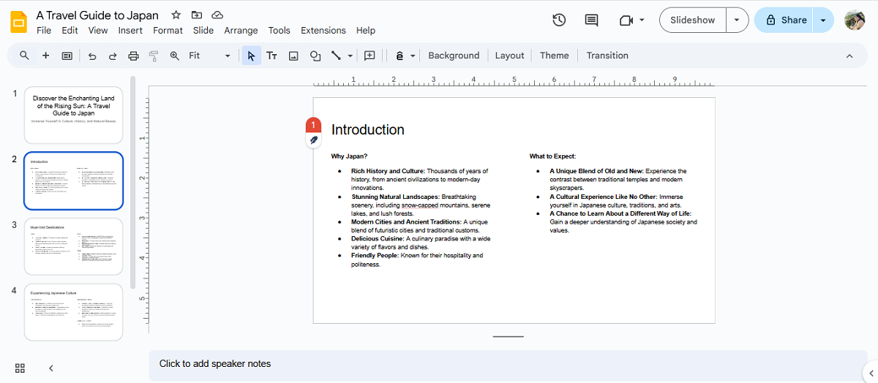Click the Add comment icon
This screenshot has height=383, width=878.
coord(369,56)
